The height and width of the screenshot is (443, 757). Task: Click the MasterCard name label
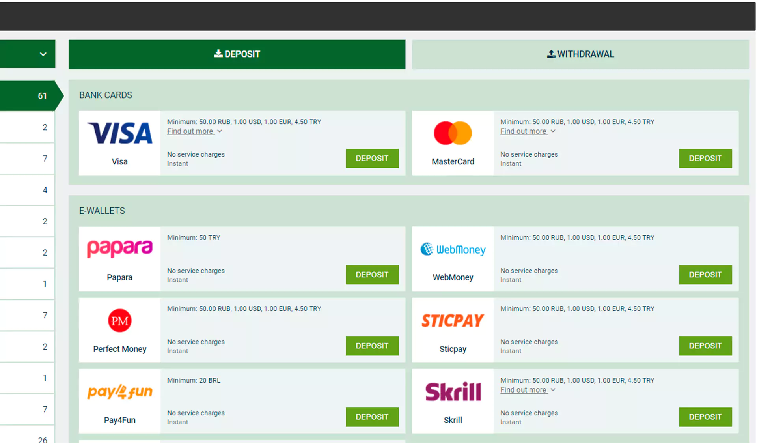(453, 161)
